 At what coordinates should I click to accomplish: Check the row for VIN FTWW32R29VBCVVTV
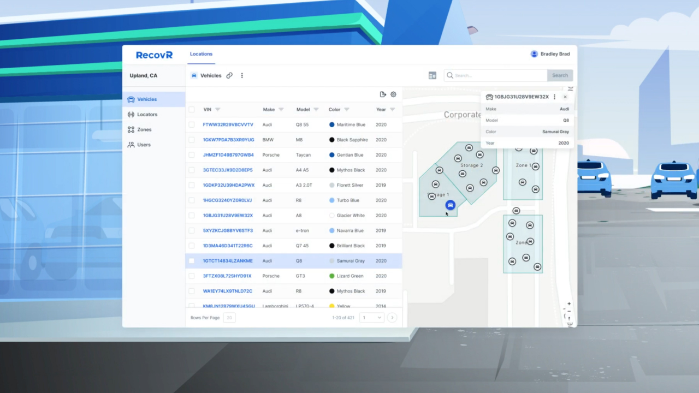192,125
